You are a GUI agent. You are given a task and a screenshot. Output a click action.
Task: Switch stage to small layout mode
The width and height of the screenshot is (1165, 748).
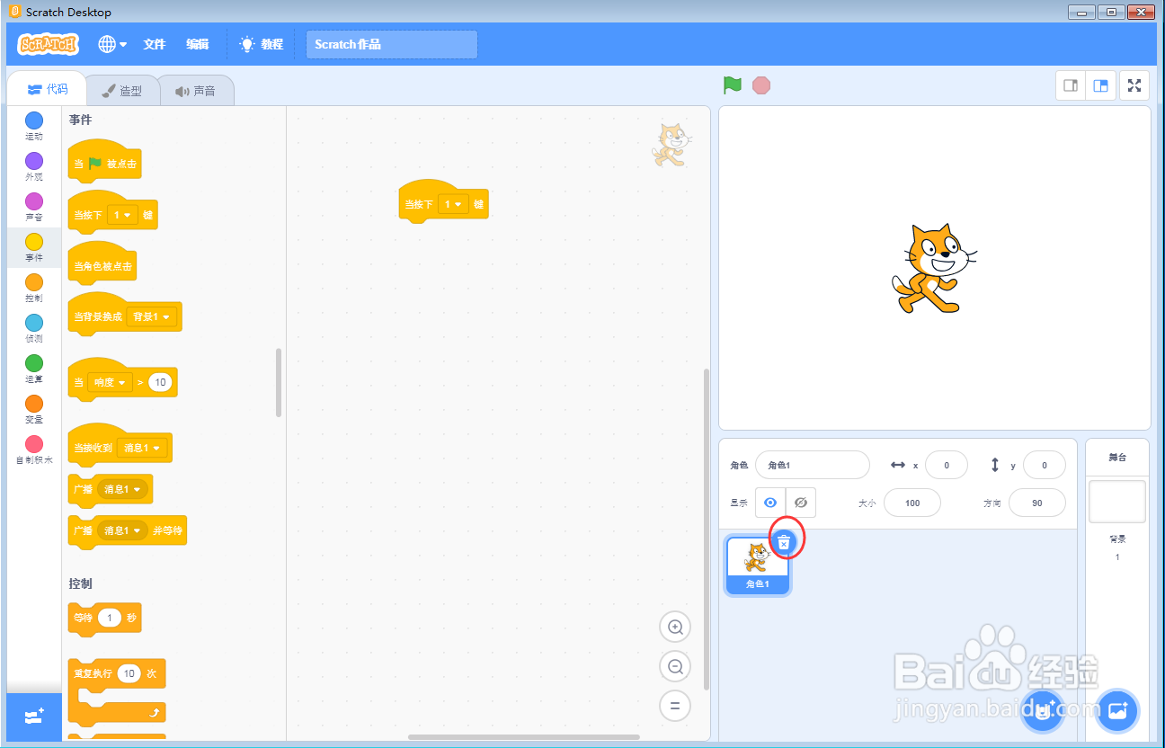(x=1069, y=85)
